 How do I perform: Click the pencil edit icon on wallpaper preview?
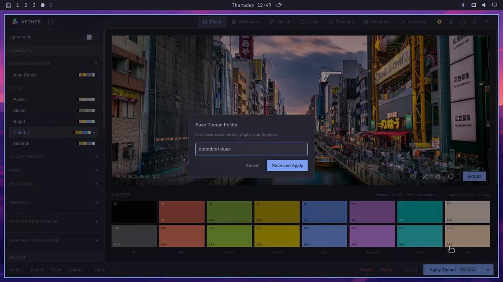(425, 176)
